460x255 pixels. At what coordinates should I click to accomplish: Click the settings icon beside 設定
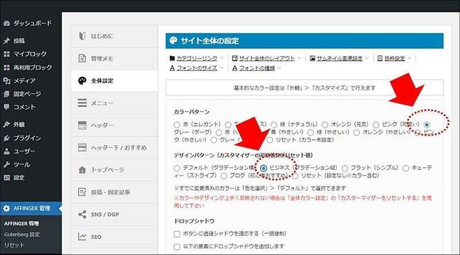click(x=6, y=177)
